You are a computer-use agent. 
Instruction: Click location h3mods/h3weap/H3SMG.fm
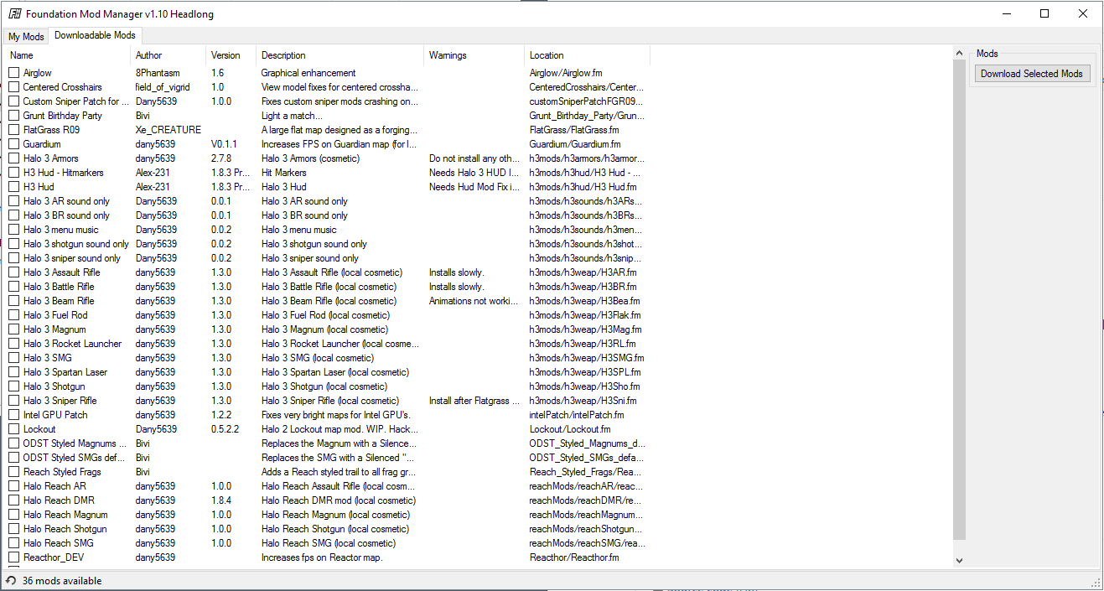(587, 358)
